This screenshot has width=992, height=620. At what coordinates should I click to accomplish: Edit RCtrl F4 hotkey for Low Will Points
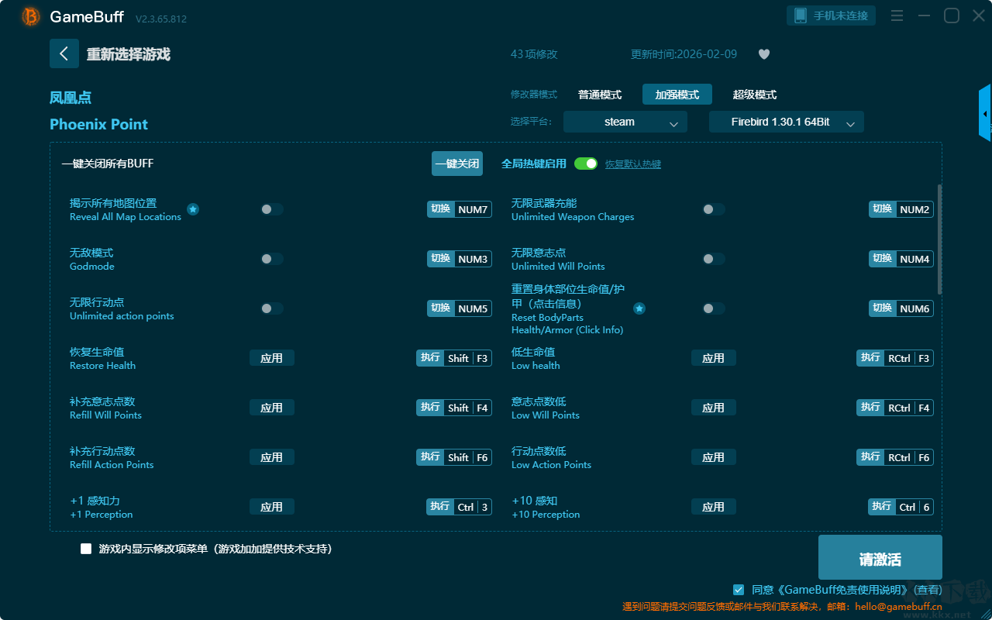click(x=895, y=408)
